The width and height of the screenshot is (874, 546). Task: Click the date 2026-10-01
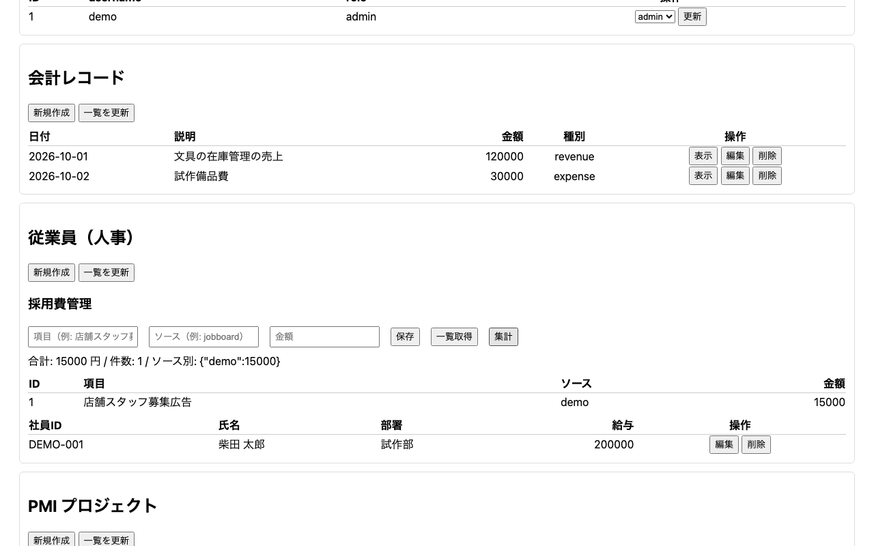[x=58, y=156]
